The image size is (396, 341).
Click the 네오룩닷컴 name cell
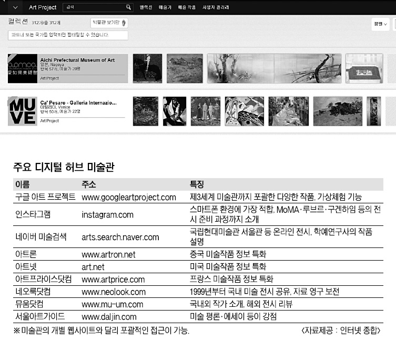[33, 292]
